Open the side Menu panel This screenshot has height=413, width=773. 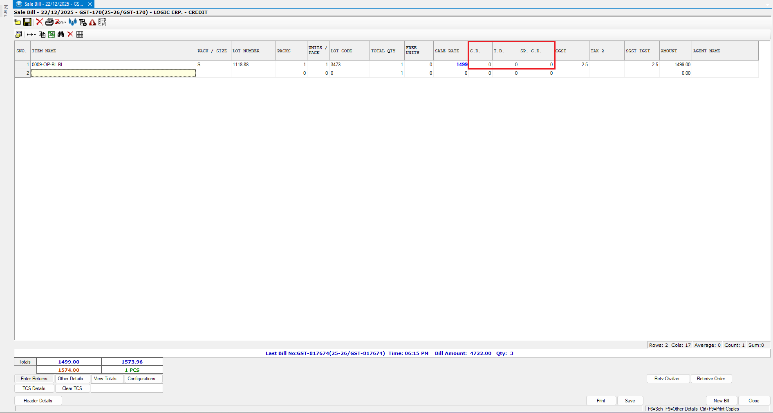point(5,11)
